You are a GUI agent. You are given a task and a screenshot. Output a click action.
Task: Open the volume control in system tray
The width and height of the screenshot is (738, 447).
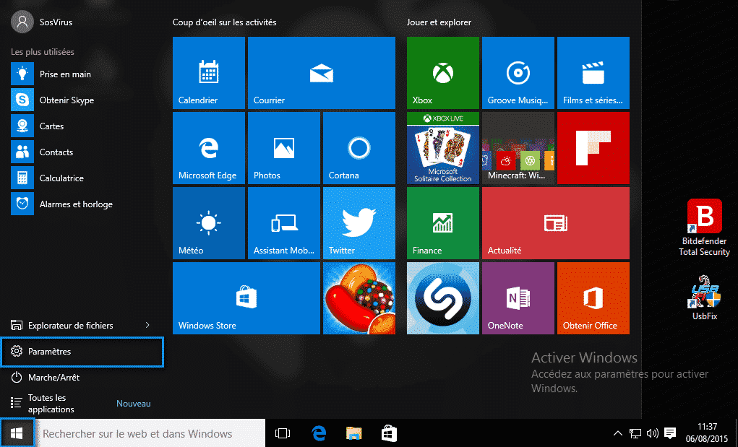[x=653, y=433]
